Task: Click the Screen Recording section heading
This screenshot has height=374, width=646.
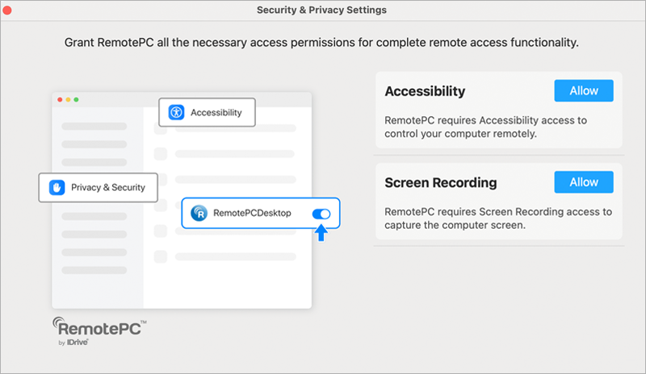Action: pyautogui.click(x=441, y=182)
